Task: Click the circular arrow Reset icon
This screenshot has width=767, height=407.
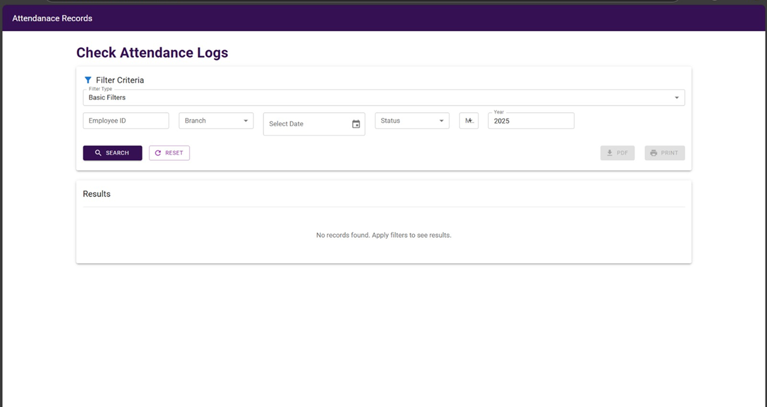Action: pyautogui.click(x=158, y=153)
